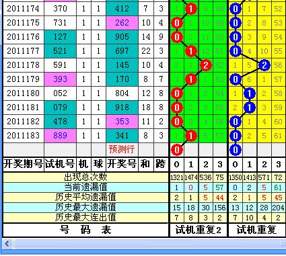This screenshot has width=286, height=256.
Task: Click the 号码表 footer label
Action: pos(85,230)
